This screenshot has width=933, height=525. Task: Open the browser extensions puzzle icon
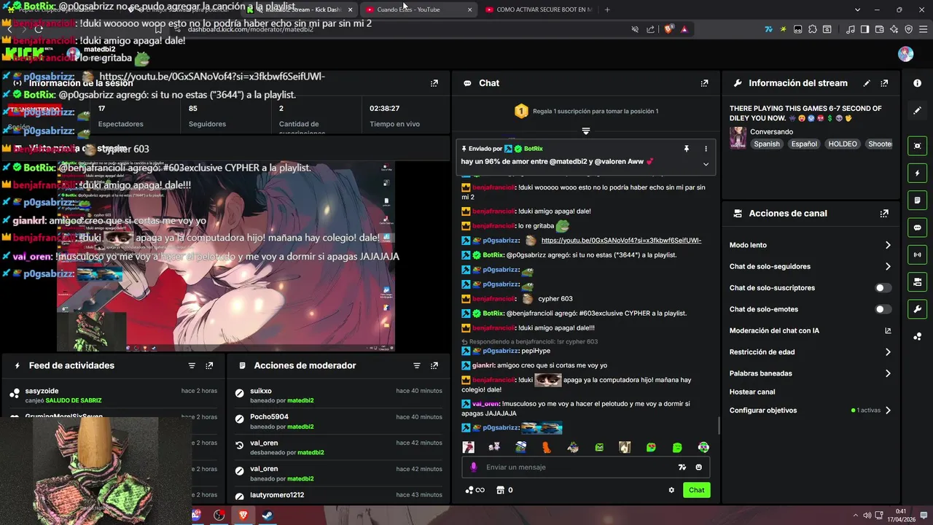pos(813,29)
